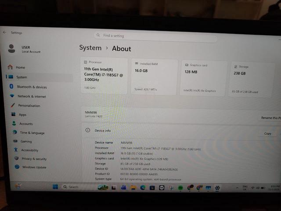Click the Personalisation brush icon
Image resolution: width=281 pixels, height=211 pixels.
(x=13, y=105)
